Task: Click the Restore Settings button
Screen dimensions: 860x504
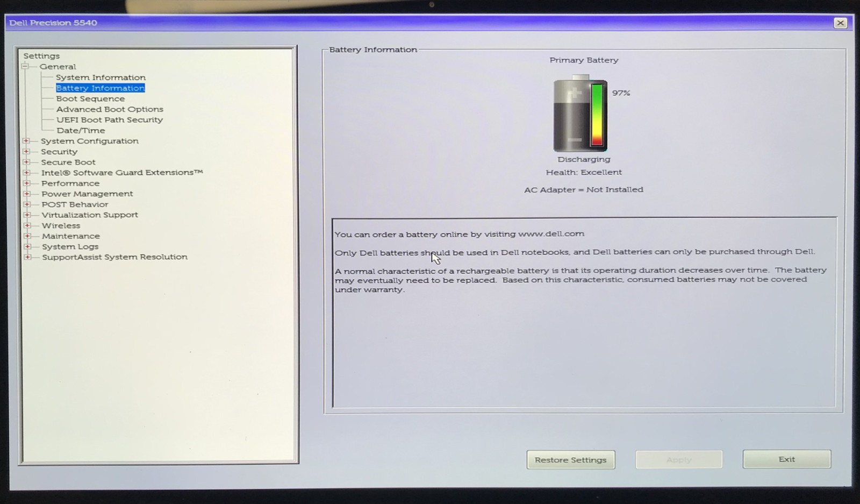Action: tap(570, 460)
